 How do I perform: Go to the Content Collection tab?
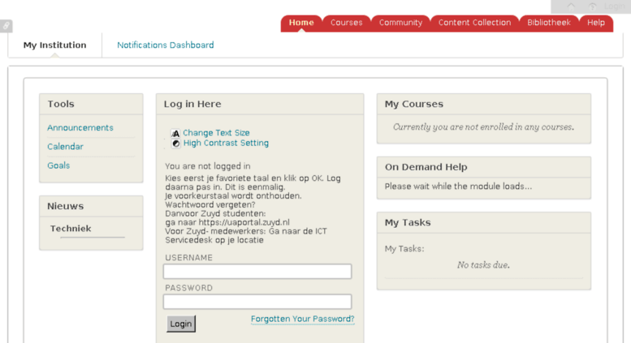click(x=474, y=23)
